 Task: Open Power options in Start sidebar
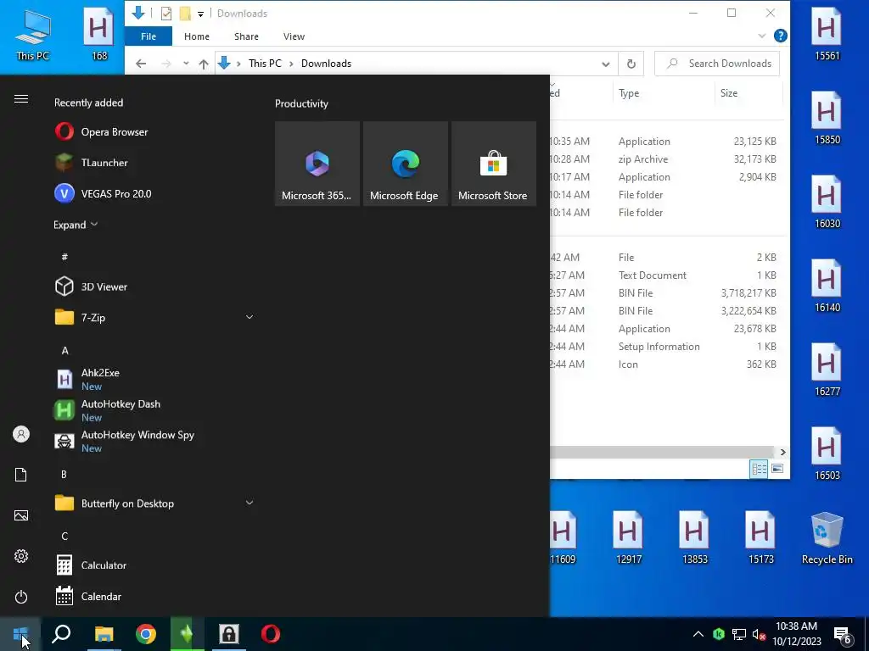(x=21, y=597)
